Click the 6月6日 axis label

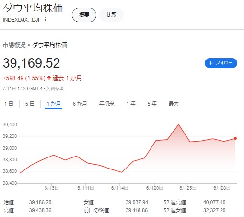pyautogui.click(x=52, y=188)
